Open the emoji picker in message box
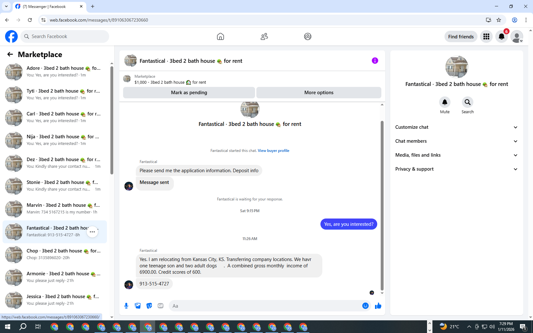This screenshot has width=533, height=333. (x=365, y=306)
